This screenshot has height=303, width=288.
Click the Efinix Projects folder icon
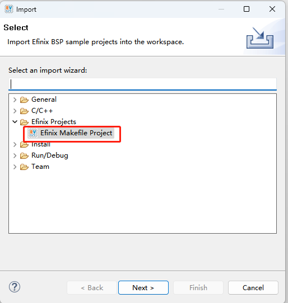point(24,122)
